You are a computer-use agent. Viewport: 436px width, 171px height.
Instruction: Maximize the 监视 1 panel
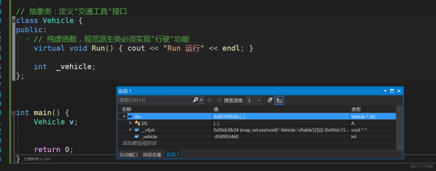392,91
